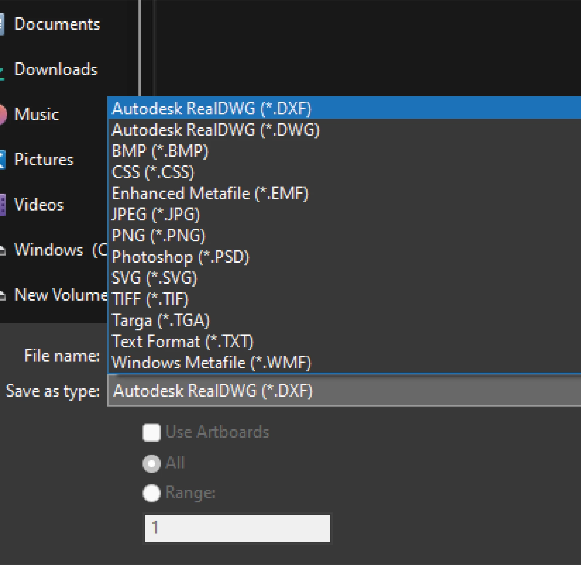
Task: Open the Save as type combo box
Action: [344, 391]
